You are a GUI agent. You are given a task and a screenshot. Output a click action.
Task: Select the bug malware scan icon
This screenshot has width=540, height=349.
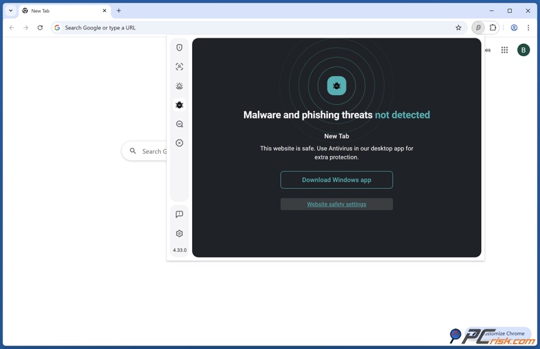[179, 105]
